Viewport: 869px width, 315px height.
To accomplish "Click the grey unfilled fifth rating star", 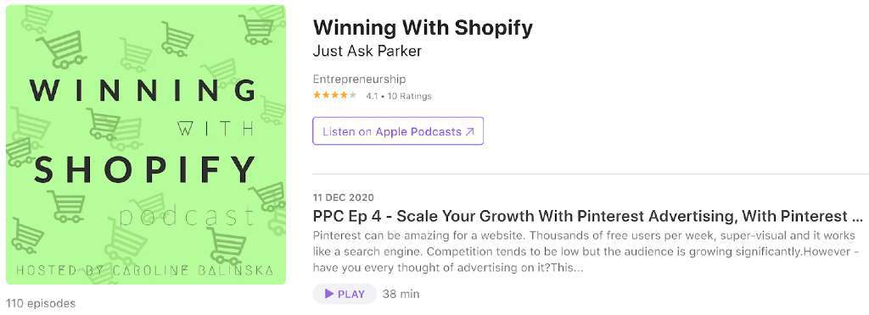I will [352, 95].
